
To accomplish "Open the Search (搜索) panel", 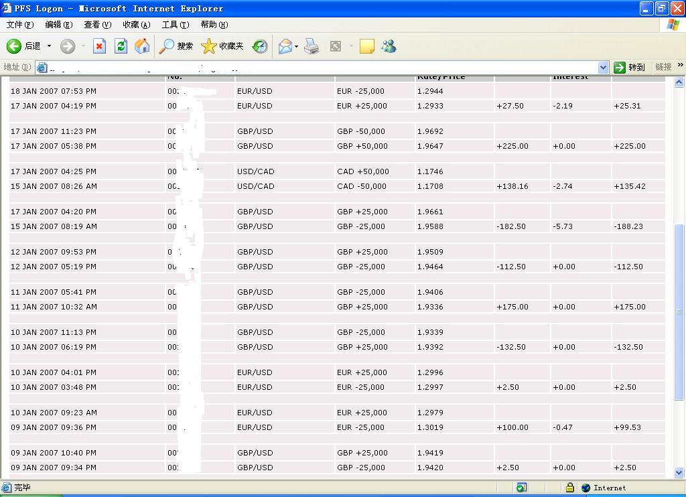I will tap(176, 46).
